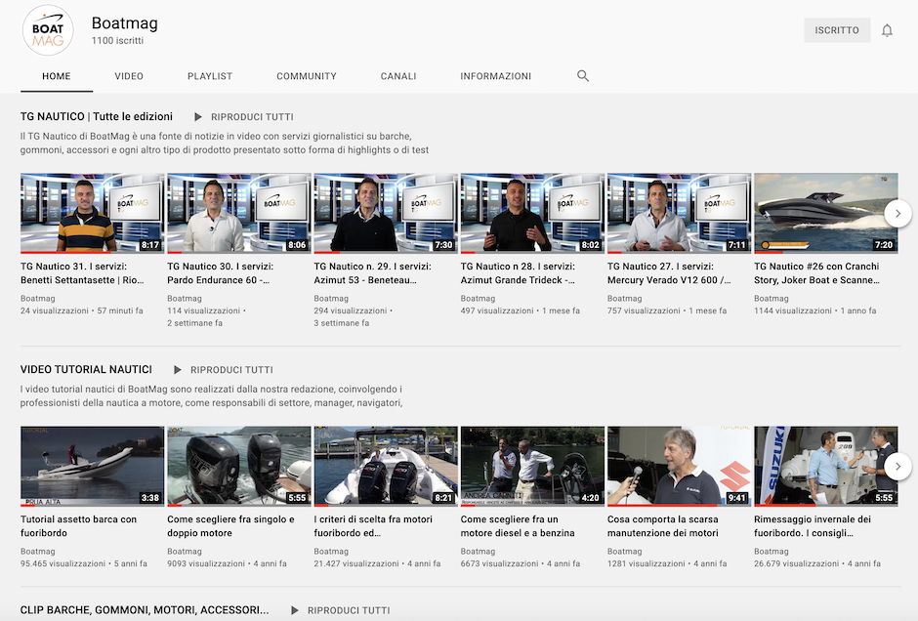The height and width of the screenshot is (621, 918).
Task: Click the Boatmag channel name heading
Action: tap(125, 22)
